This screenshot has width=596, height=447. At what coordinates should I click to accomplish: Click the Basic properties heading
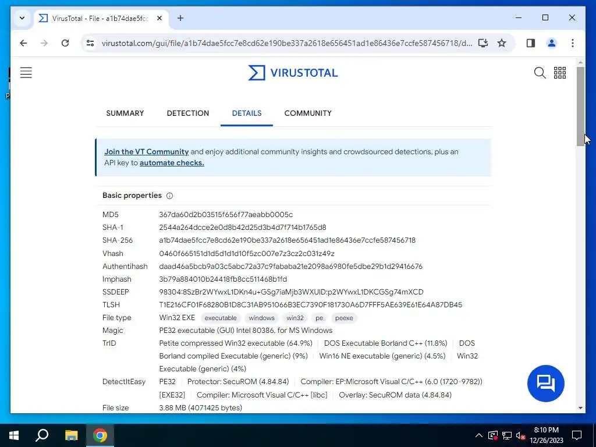click(x=132, y=196)
